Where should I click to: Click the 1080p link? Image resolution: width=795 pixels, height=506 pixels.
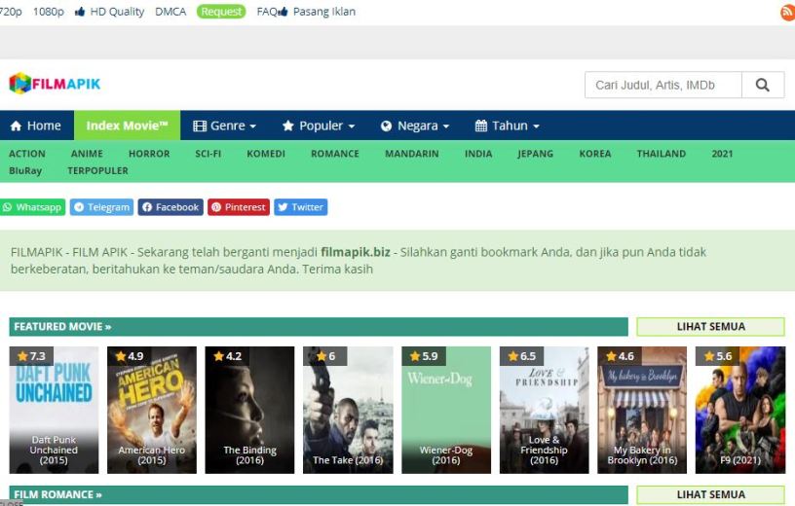pyautogui.click(x=49, y=11)
